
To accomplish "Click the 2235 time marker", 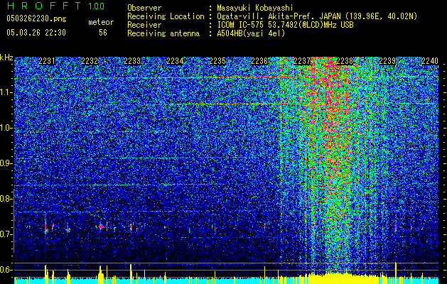I will click(217, 61).
